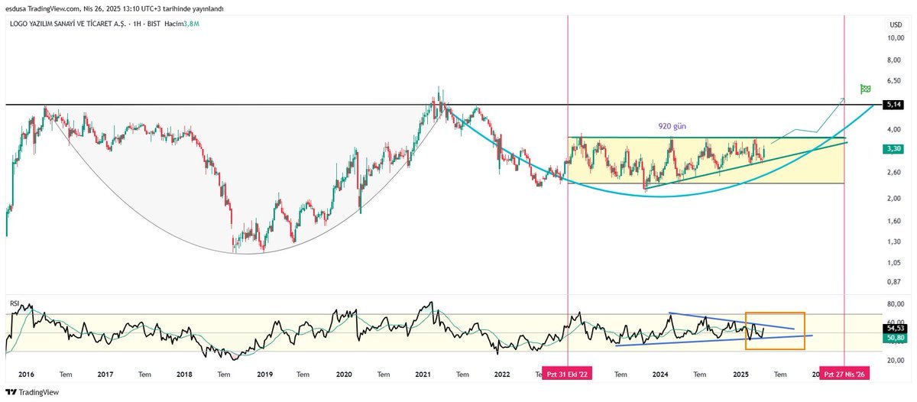
Task: Select the 2020 time axis label
Action: [344, 374]
